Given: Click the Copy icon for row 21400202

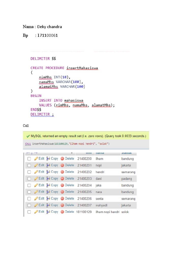Looking at the screenshot, I should tap(48, 172).
